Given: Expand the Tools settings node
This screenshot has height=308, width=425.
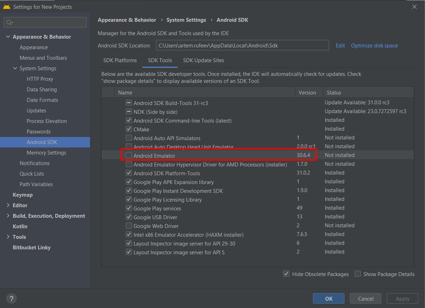Looking at the screenshot, I should [x=8, y=237].
